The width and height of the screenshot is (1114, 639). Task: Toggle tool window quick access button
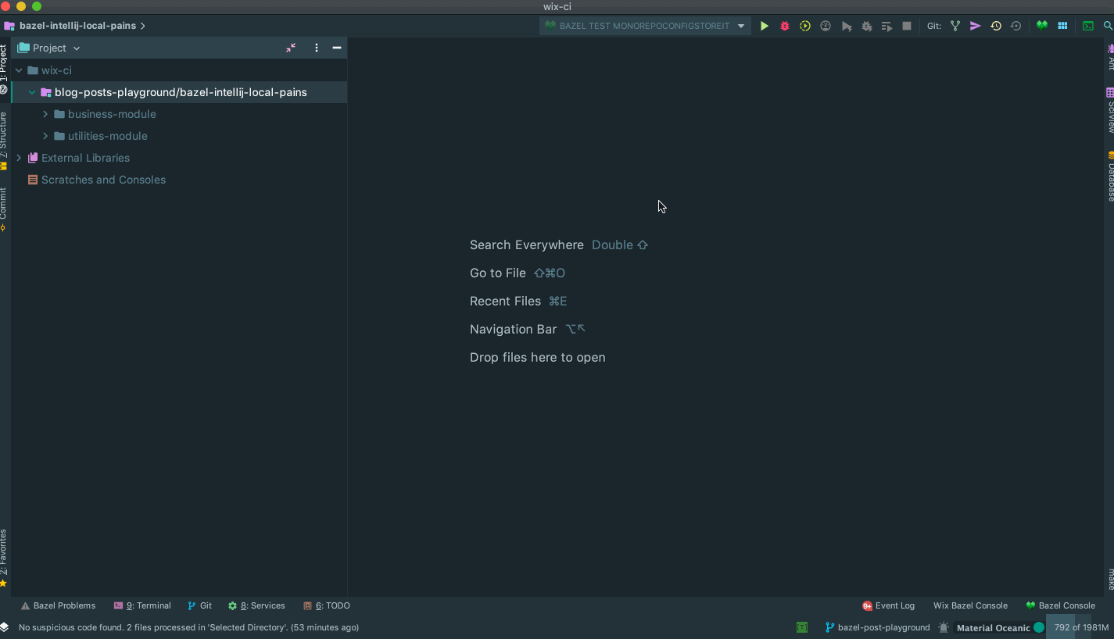5,627
